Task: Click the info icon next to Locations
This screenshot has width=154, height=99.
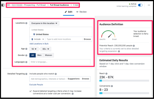Action: pyautogui.click(x=26, y=23)
